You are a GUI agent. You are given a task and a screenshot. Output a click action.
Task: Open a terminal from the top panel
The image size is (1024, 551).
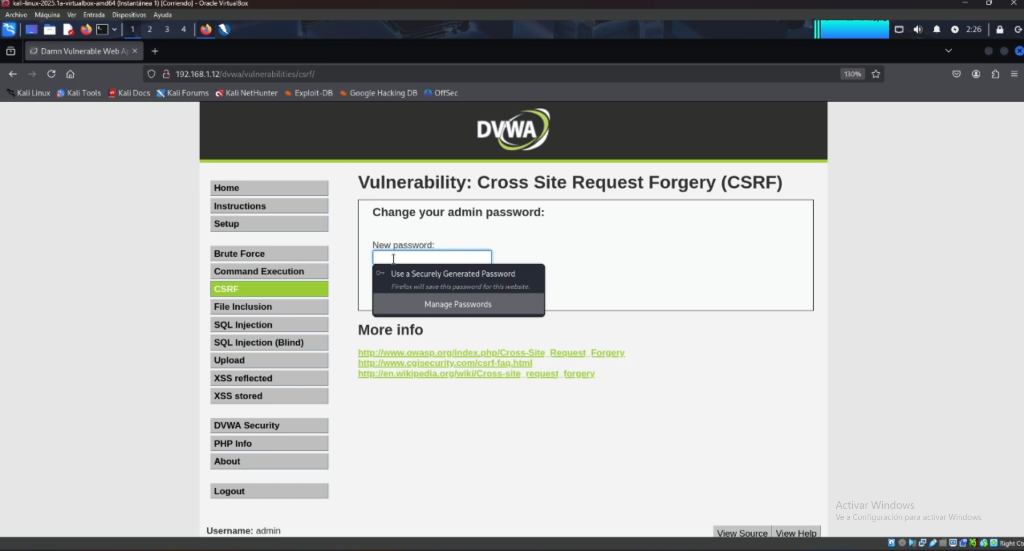click(x=102, y=29)
